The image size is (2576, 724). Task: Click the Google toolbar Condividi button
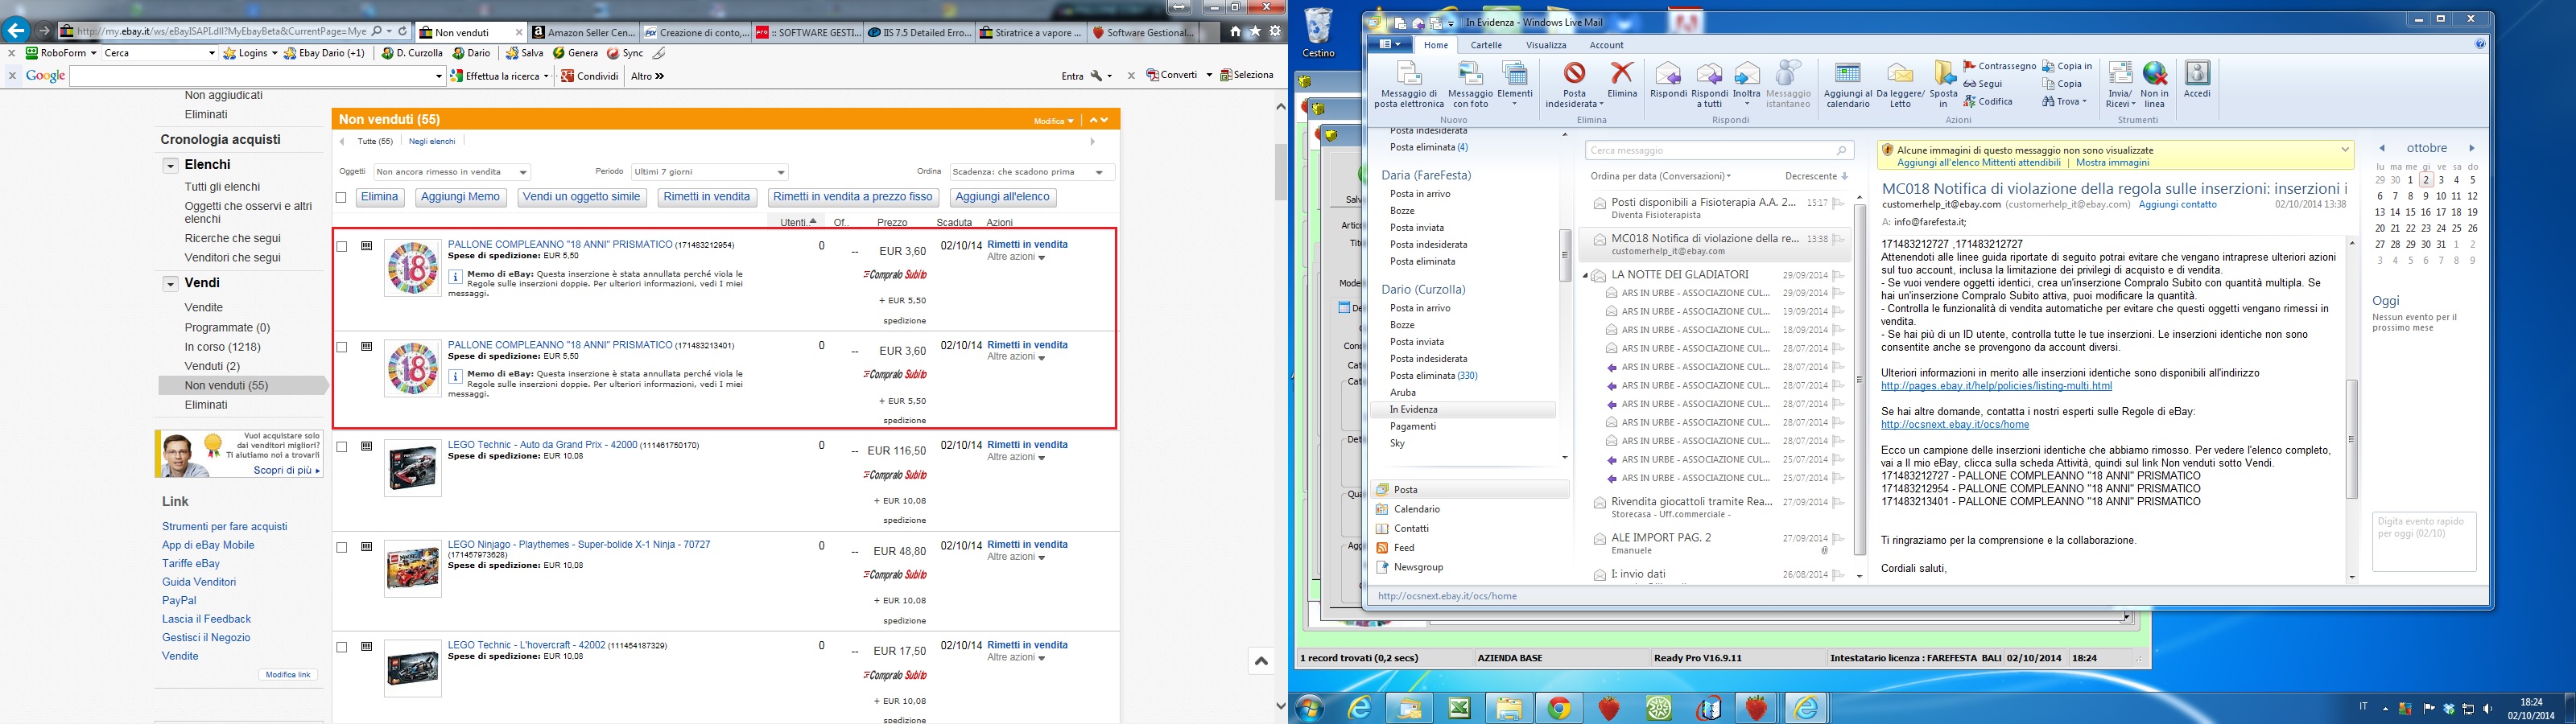[589, 76]
